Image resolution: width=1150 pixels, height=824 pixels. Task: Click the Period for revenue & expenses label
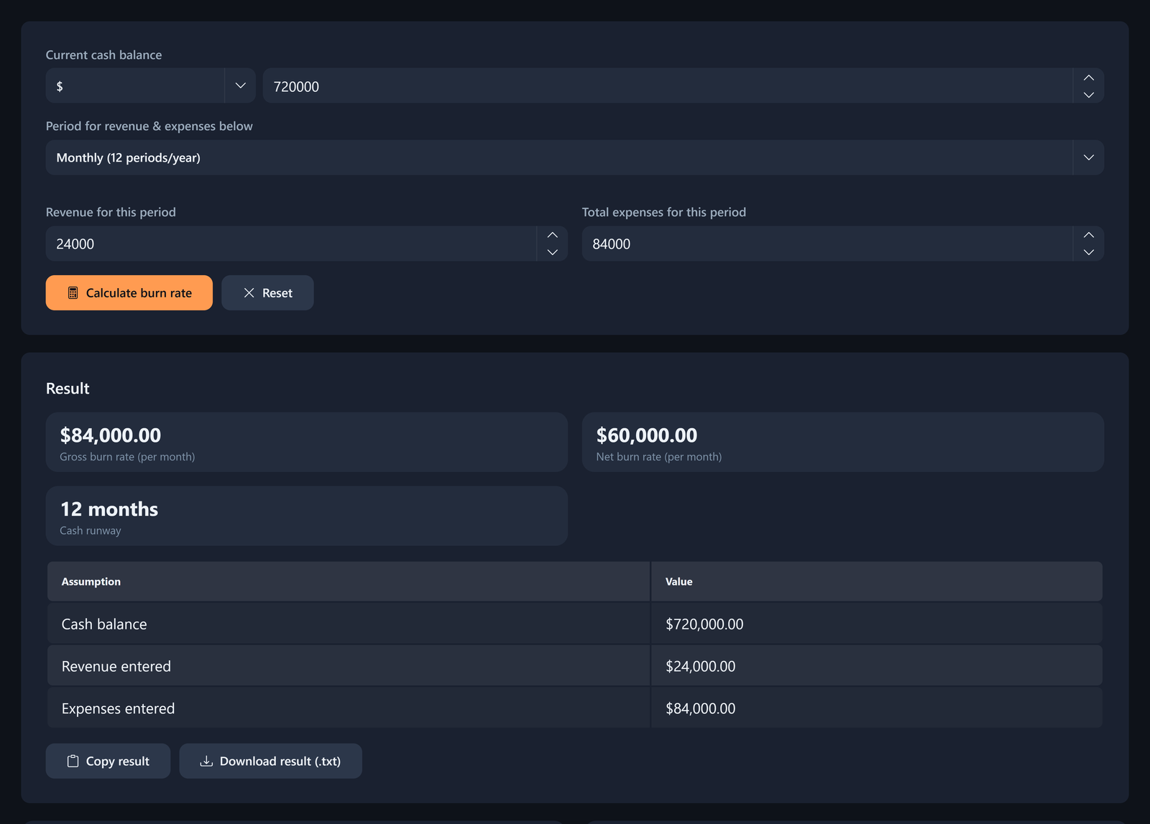(149, 126)
